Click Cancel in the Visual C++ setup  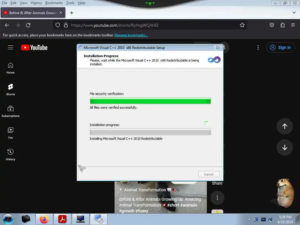209,174
